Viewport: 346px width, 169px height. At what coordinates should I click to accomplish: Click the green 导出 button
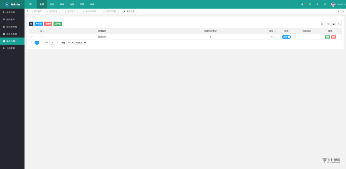click(58, 24)
